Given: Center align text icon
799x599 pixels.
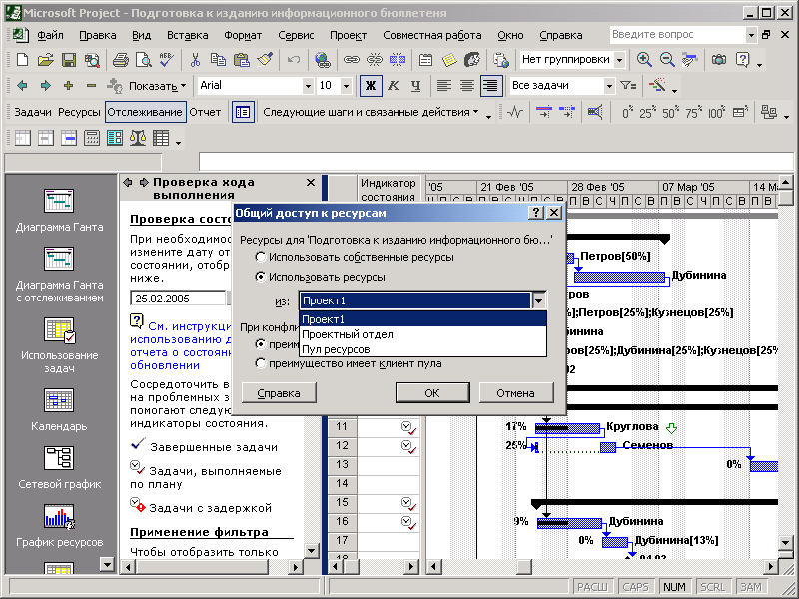Looking at the screenshot, I should pos(467,86).
